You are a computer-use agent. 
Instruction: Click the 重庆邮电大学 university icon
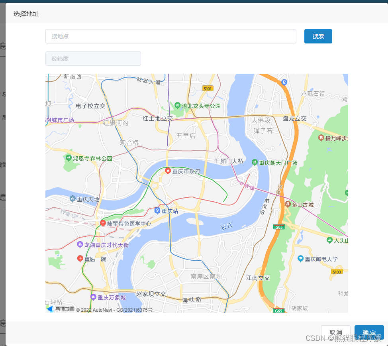tap(300, 259)
